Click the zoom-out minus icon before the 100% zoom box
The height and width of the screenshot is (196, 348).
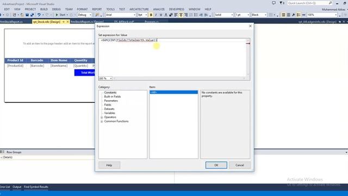click(303, 15)
